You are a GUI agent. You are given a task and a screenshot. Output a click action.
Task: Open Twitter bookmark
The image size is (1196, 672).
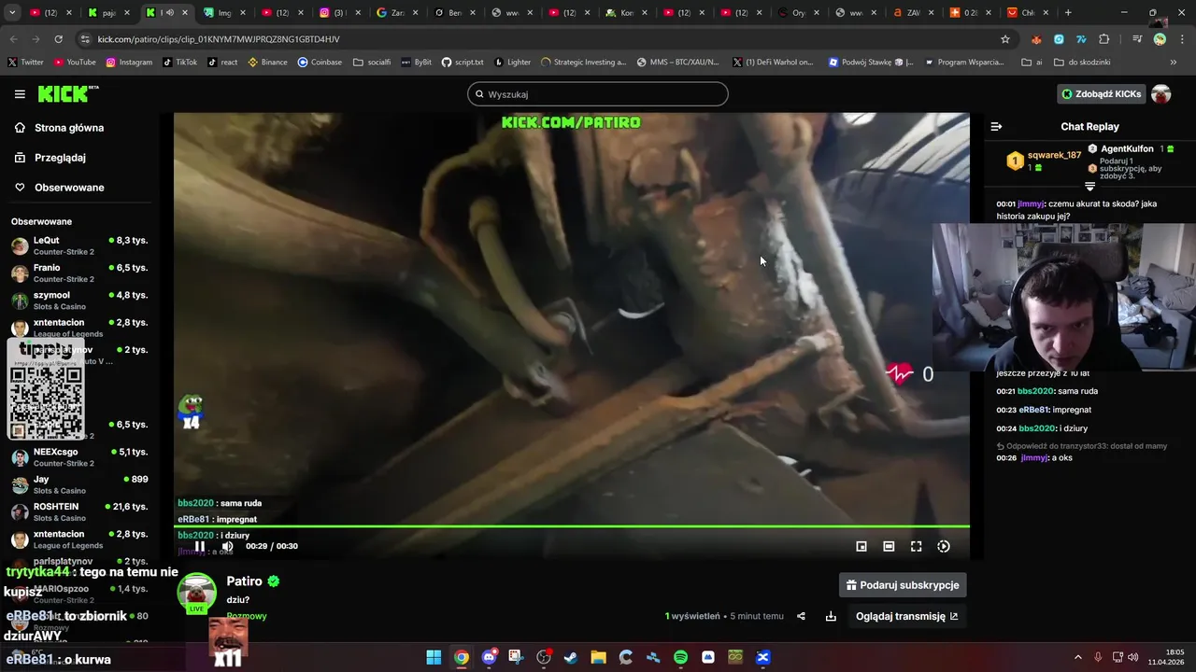coord(26,62)
